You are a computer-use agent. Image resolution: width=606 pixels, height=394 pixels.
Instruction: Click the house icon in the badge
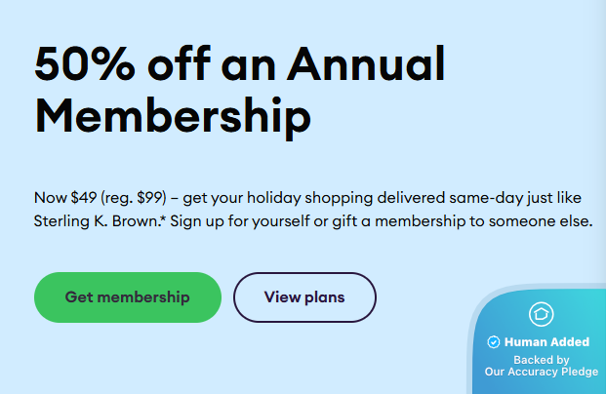pos(540,314)
